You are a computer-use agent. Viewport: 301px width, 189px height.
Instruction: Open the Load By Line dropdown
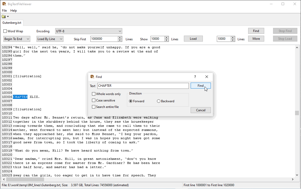tap(50, 39)
